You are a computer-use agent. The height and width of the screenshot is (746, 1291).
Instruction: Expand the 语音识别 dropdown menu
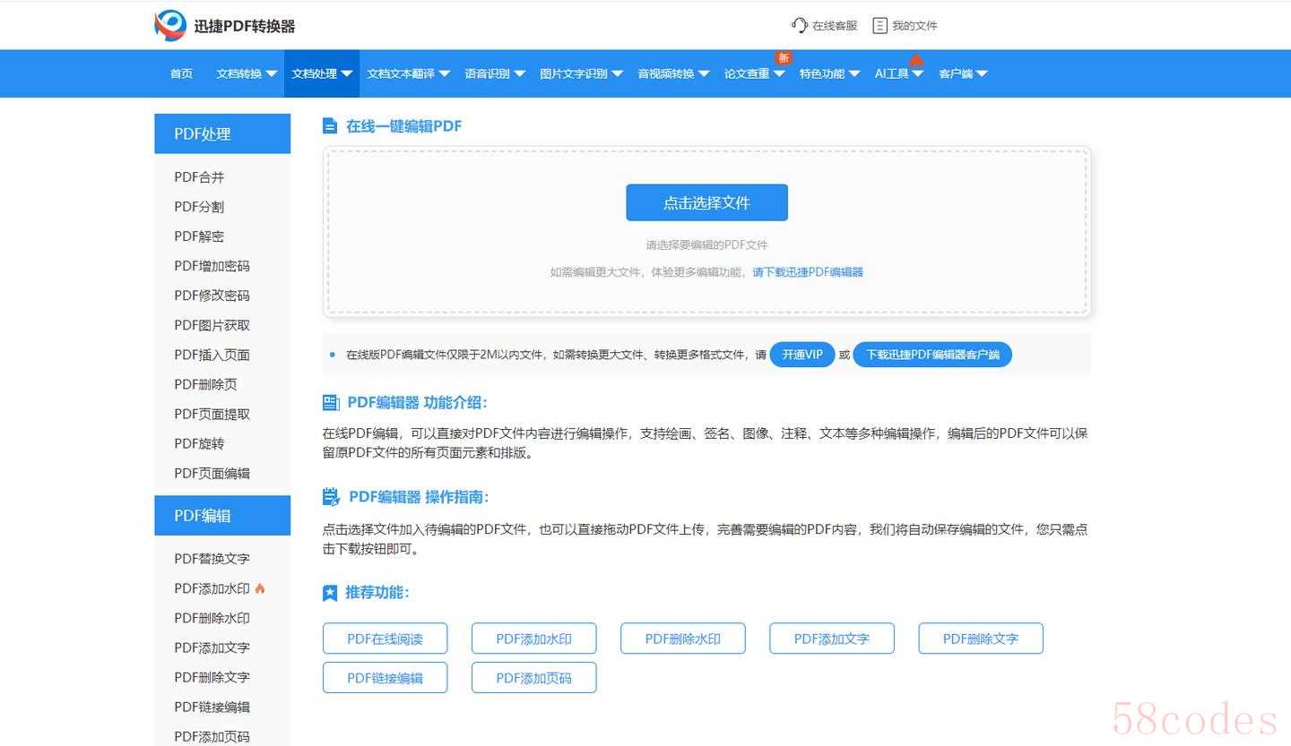pos(494,73)
